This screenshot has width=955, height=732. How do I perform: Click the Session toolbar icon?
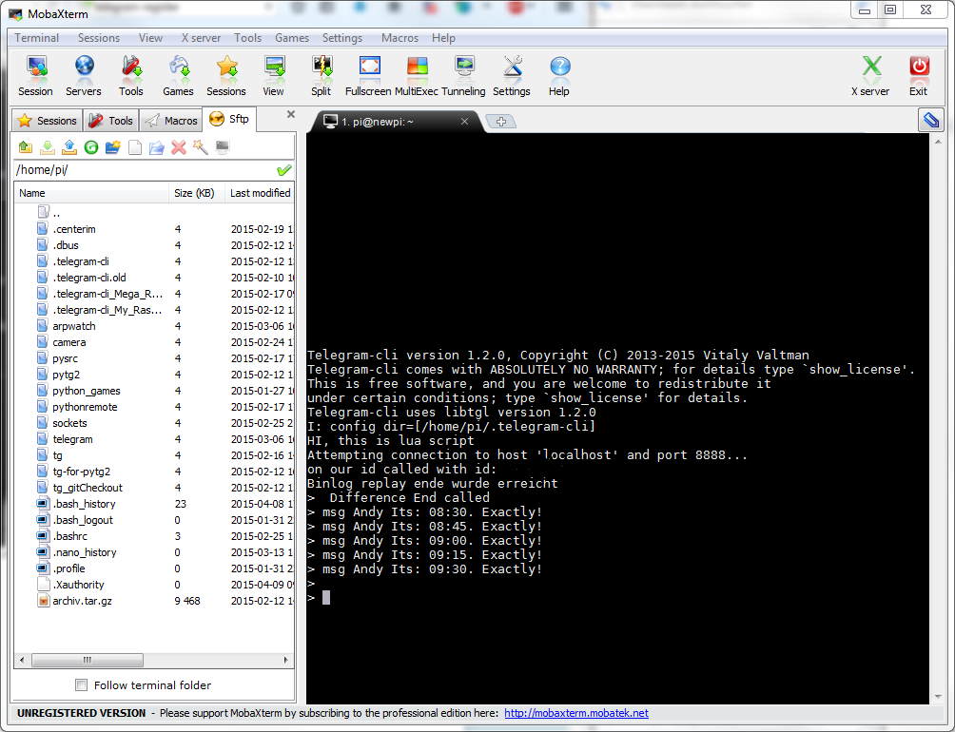(x=35, y=75)
